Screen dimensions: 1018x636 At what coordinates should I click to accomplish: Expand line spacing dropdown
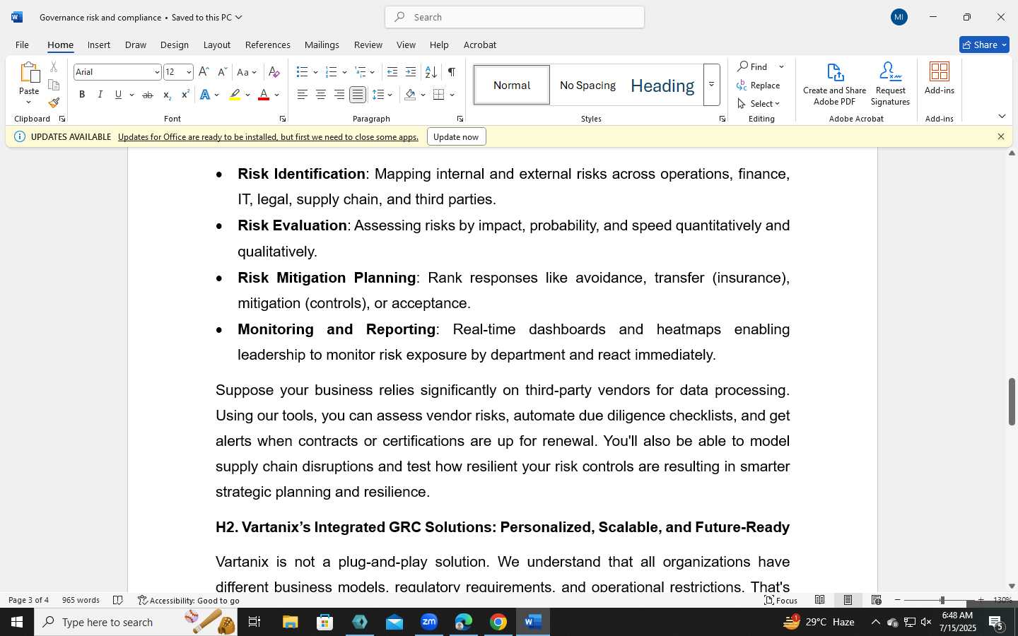click(390, 95)
